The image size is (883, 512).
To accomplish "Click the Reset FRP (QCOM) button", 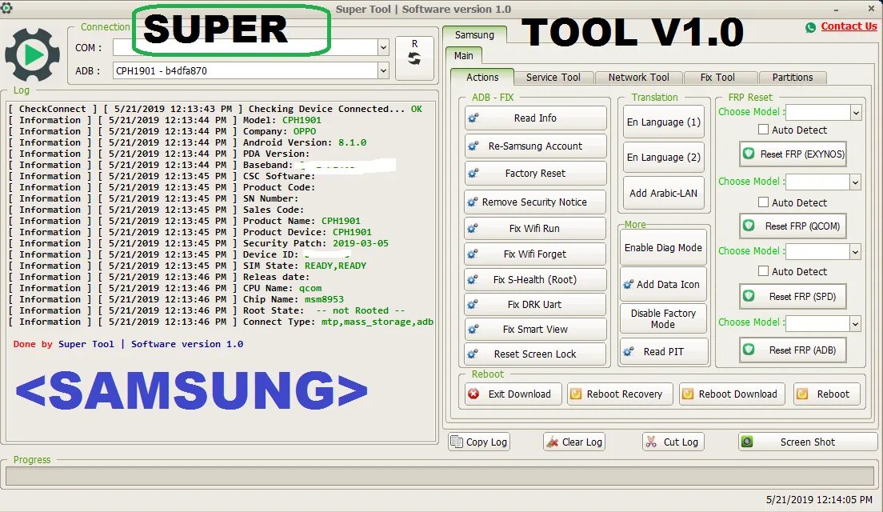I will click(x=793, y=226).
